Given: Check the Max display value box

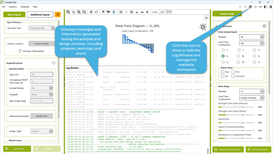Looking at the screenshot, I should tap(222, 72).
